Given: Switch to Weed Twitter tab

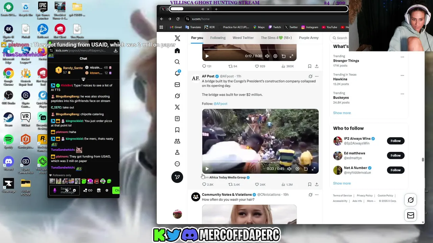Looking at the screenshot, I should 243,38.
